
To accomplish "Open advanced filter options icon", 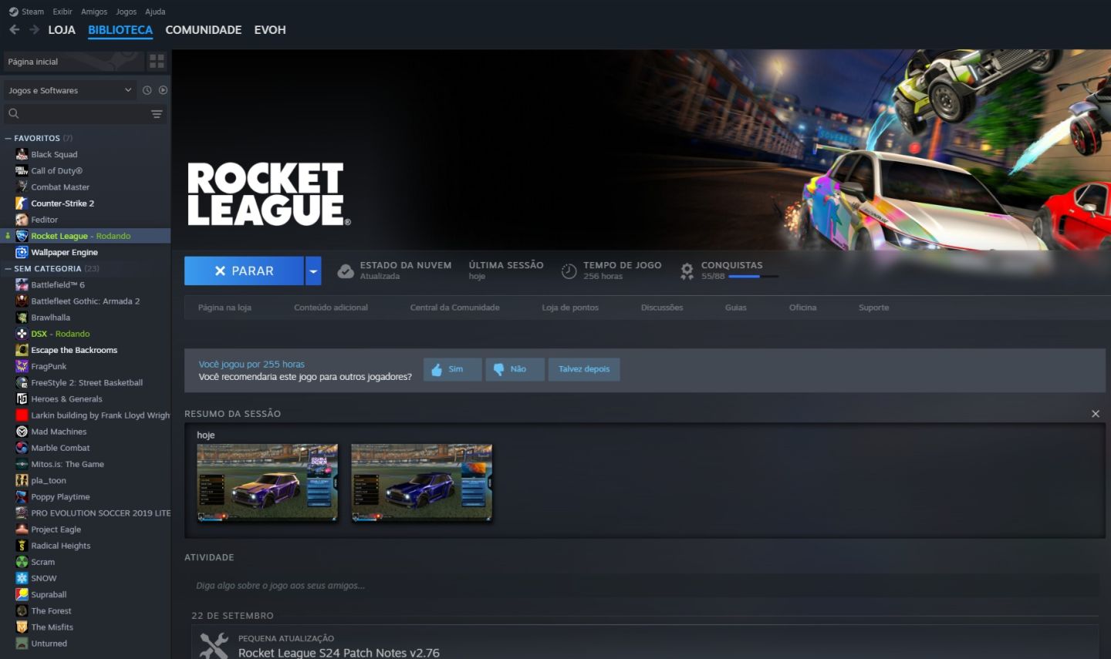I will click(157, 114).
